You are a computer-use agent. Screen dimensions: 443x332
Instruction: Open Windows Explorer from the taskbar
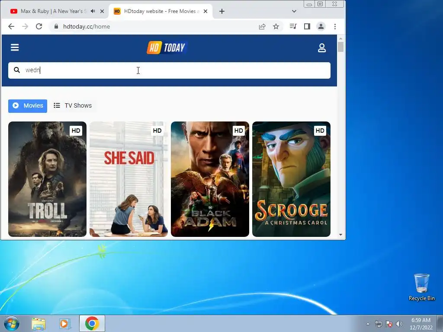(39, 323)
